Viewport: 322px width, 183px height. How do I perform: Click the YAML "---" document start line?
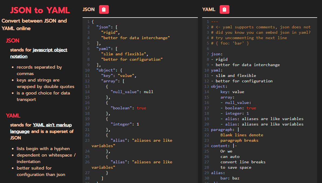point(215,22)
